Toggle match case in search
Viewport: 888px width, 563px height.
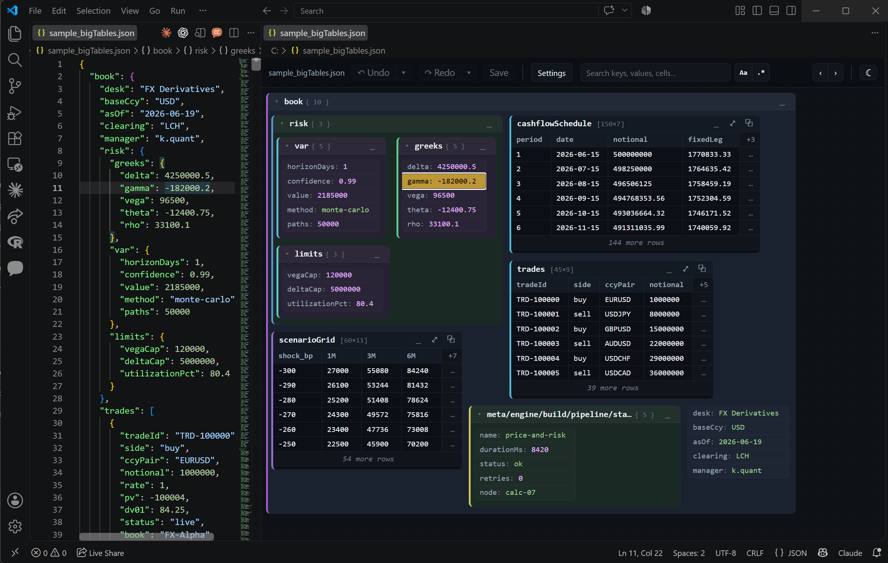743,73
